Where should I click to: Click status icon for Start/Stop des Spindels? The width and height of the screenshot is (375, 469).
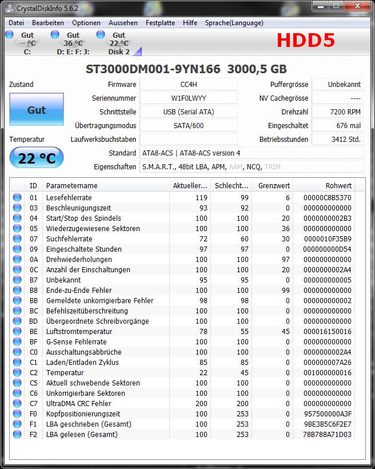pyautogui.click(x=17, y=218)
